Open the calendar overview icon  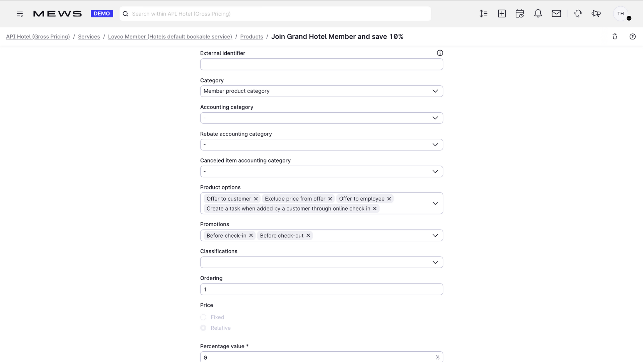[x=520, y=14]
